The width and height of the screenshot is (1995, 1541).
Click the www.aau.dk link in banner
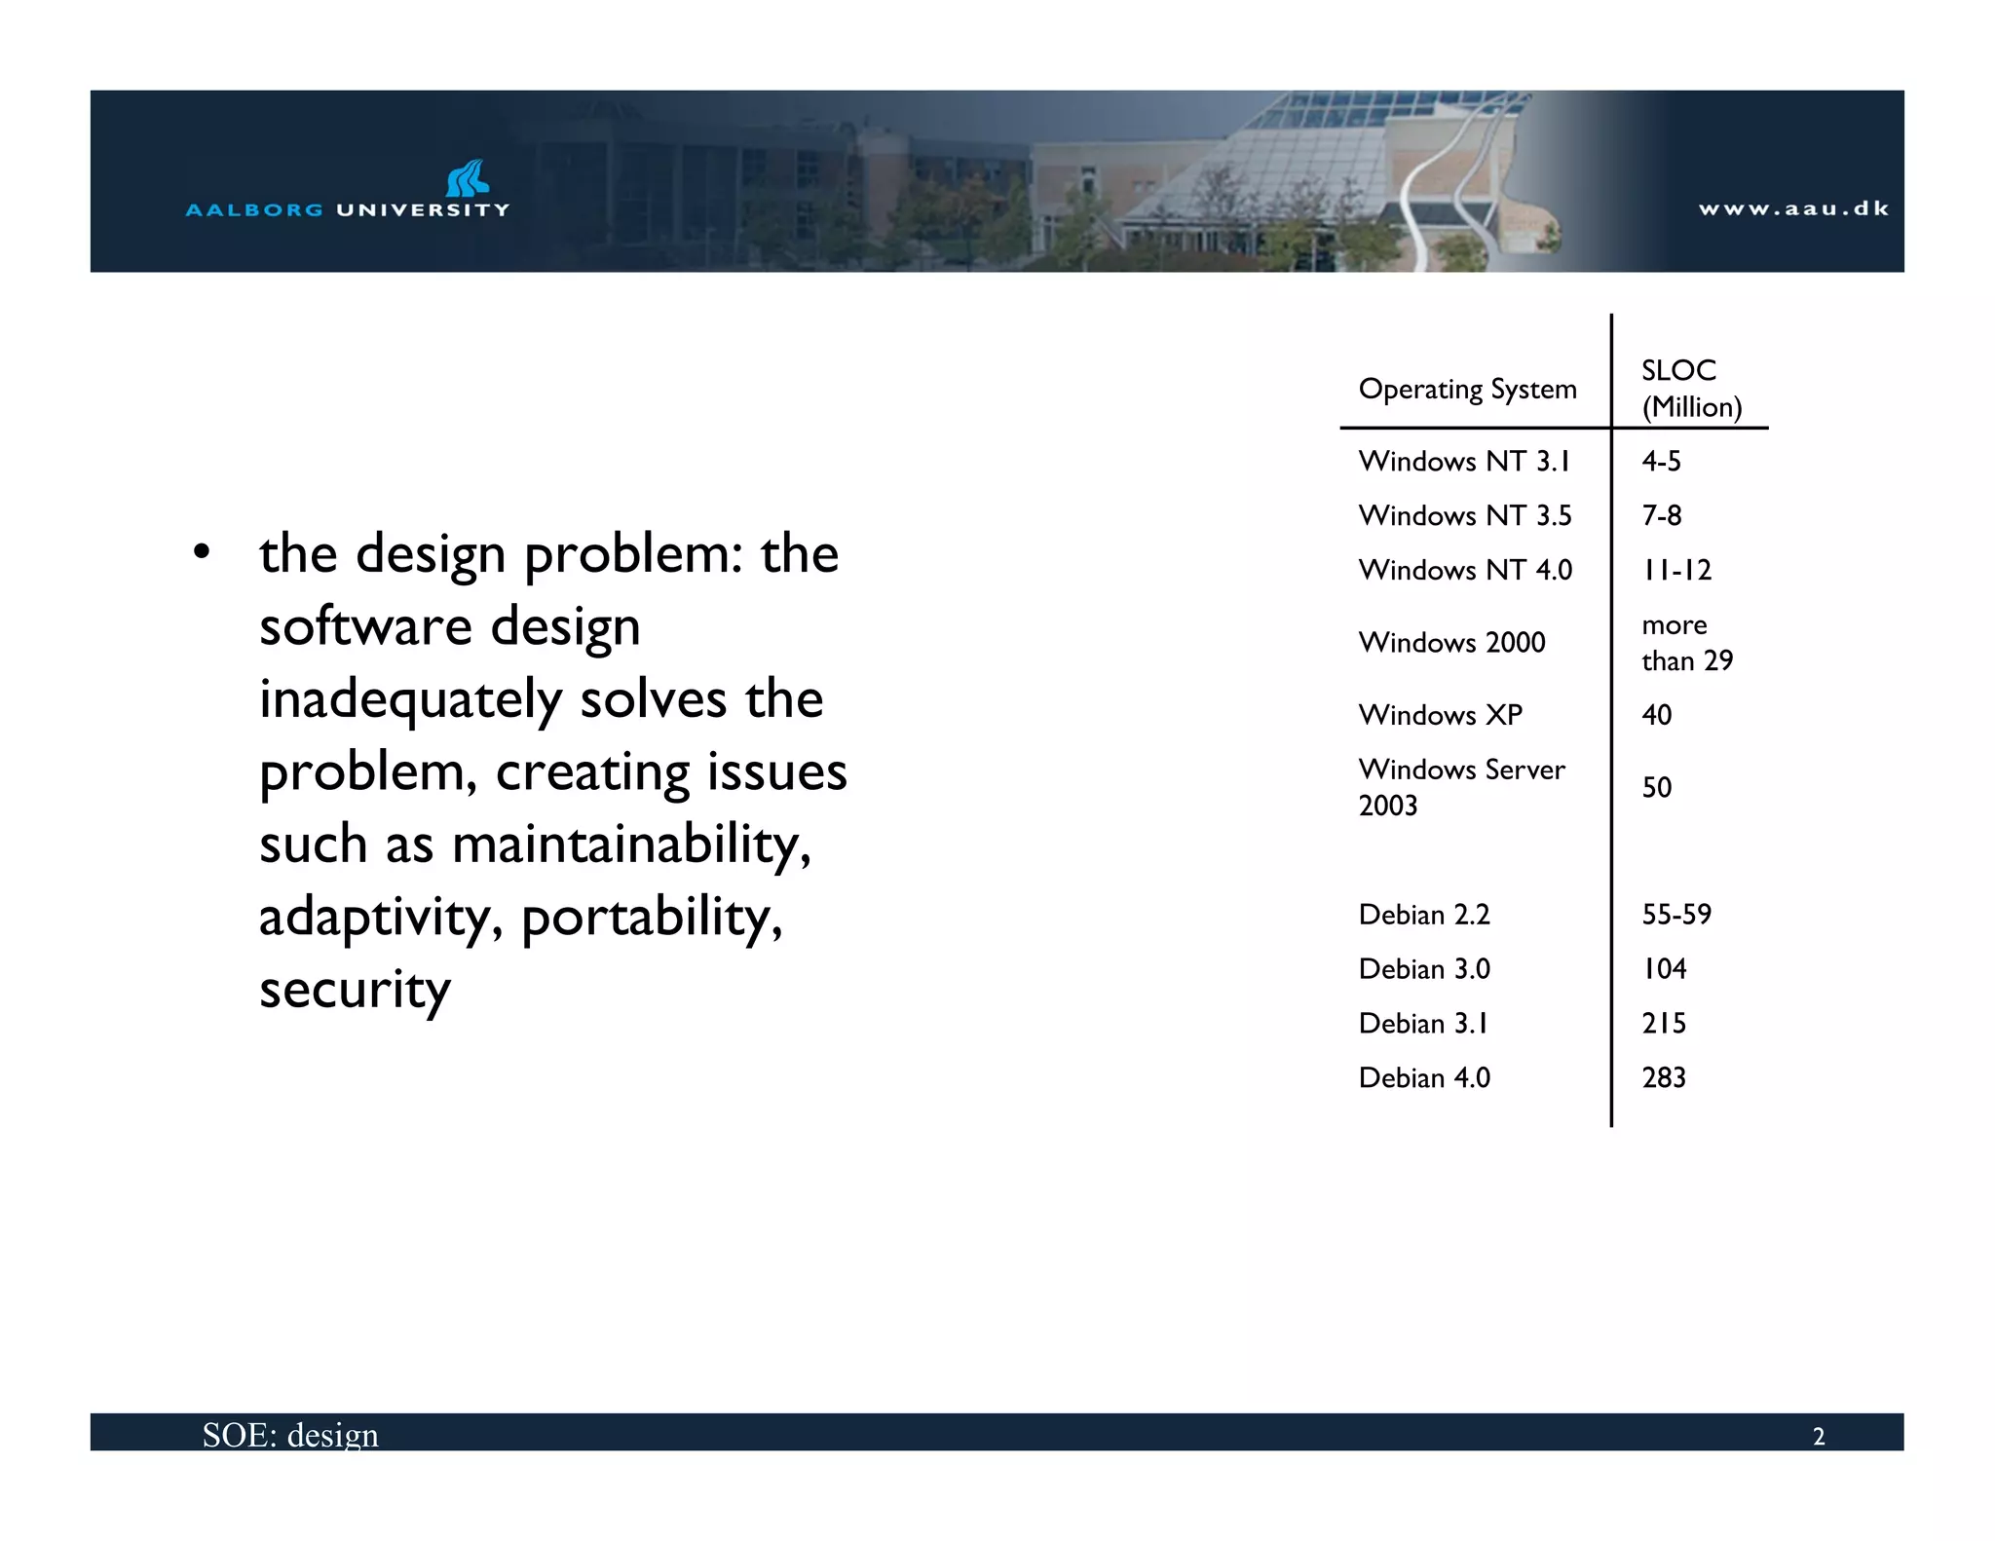(1793, 208)
